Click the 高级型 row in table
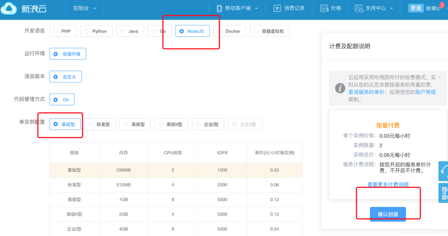The width and height of the screenshot is (448, 236). [x=176, y=200]
